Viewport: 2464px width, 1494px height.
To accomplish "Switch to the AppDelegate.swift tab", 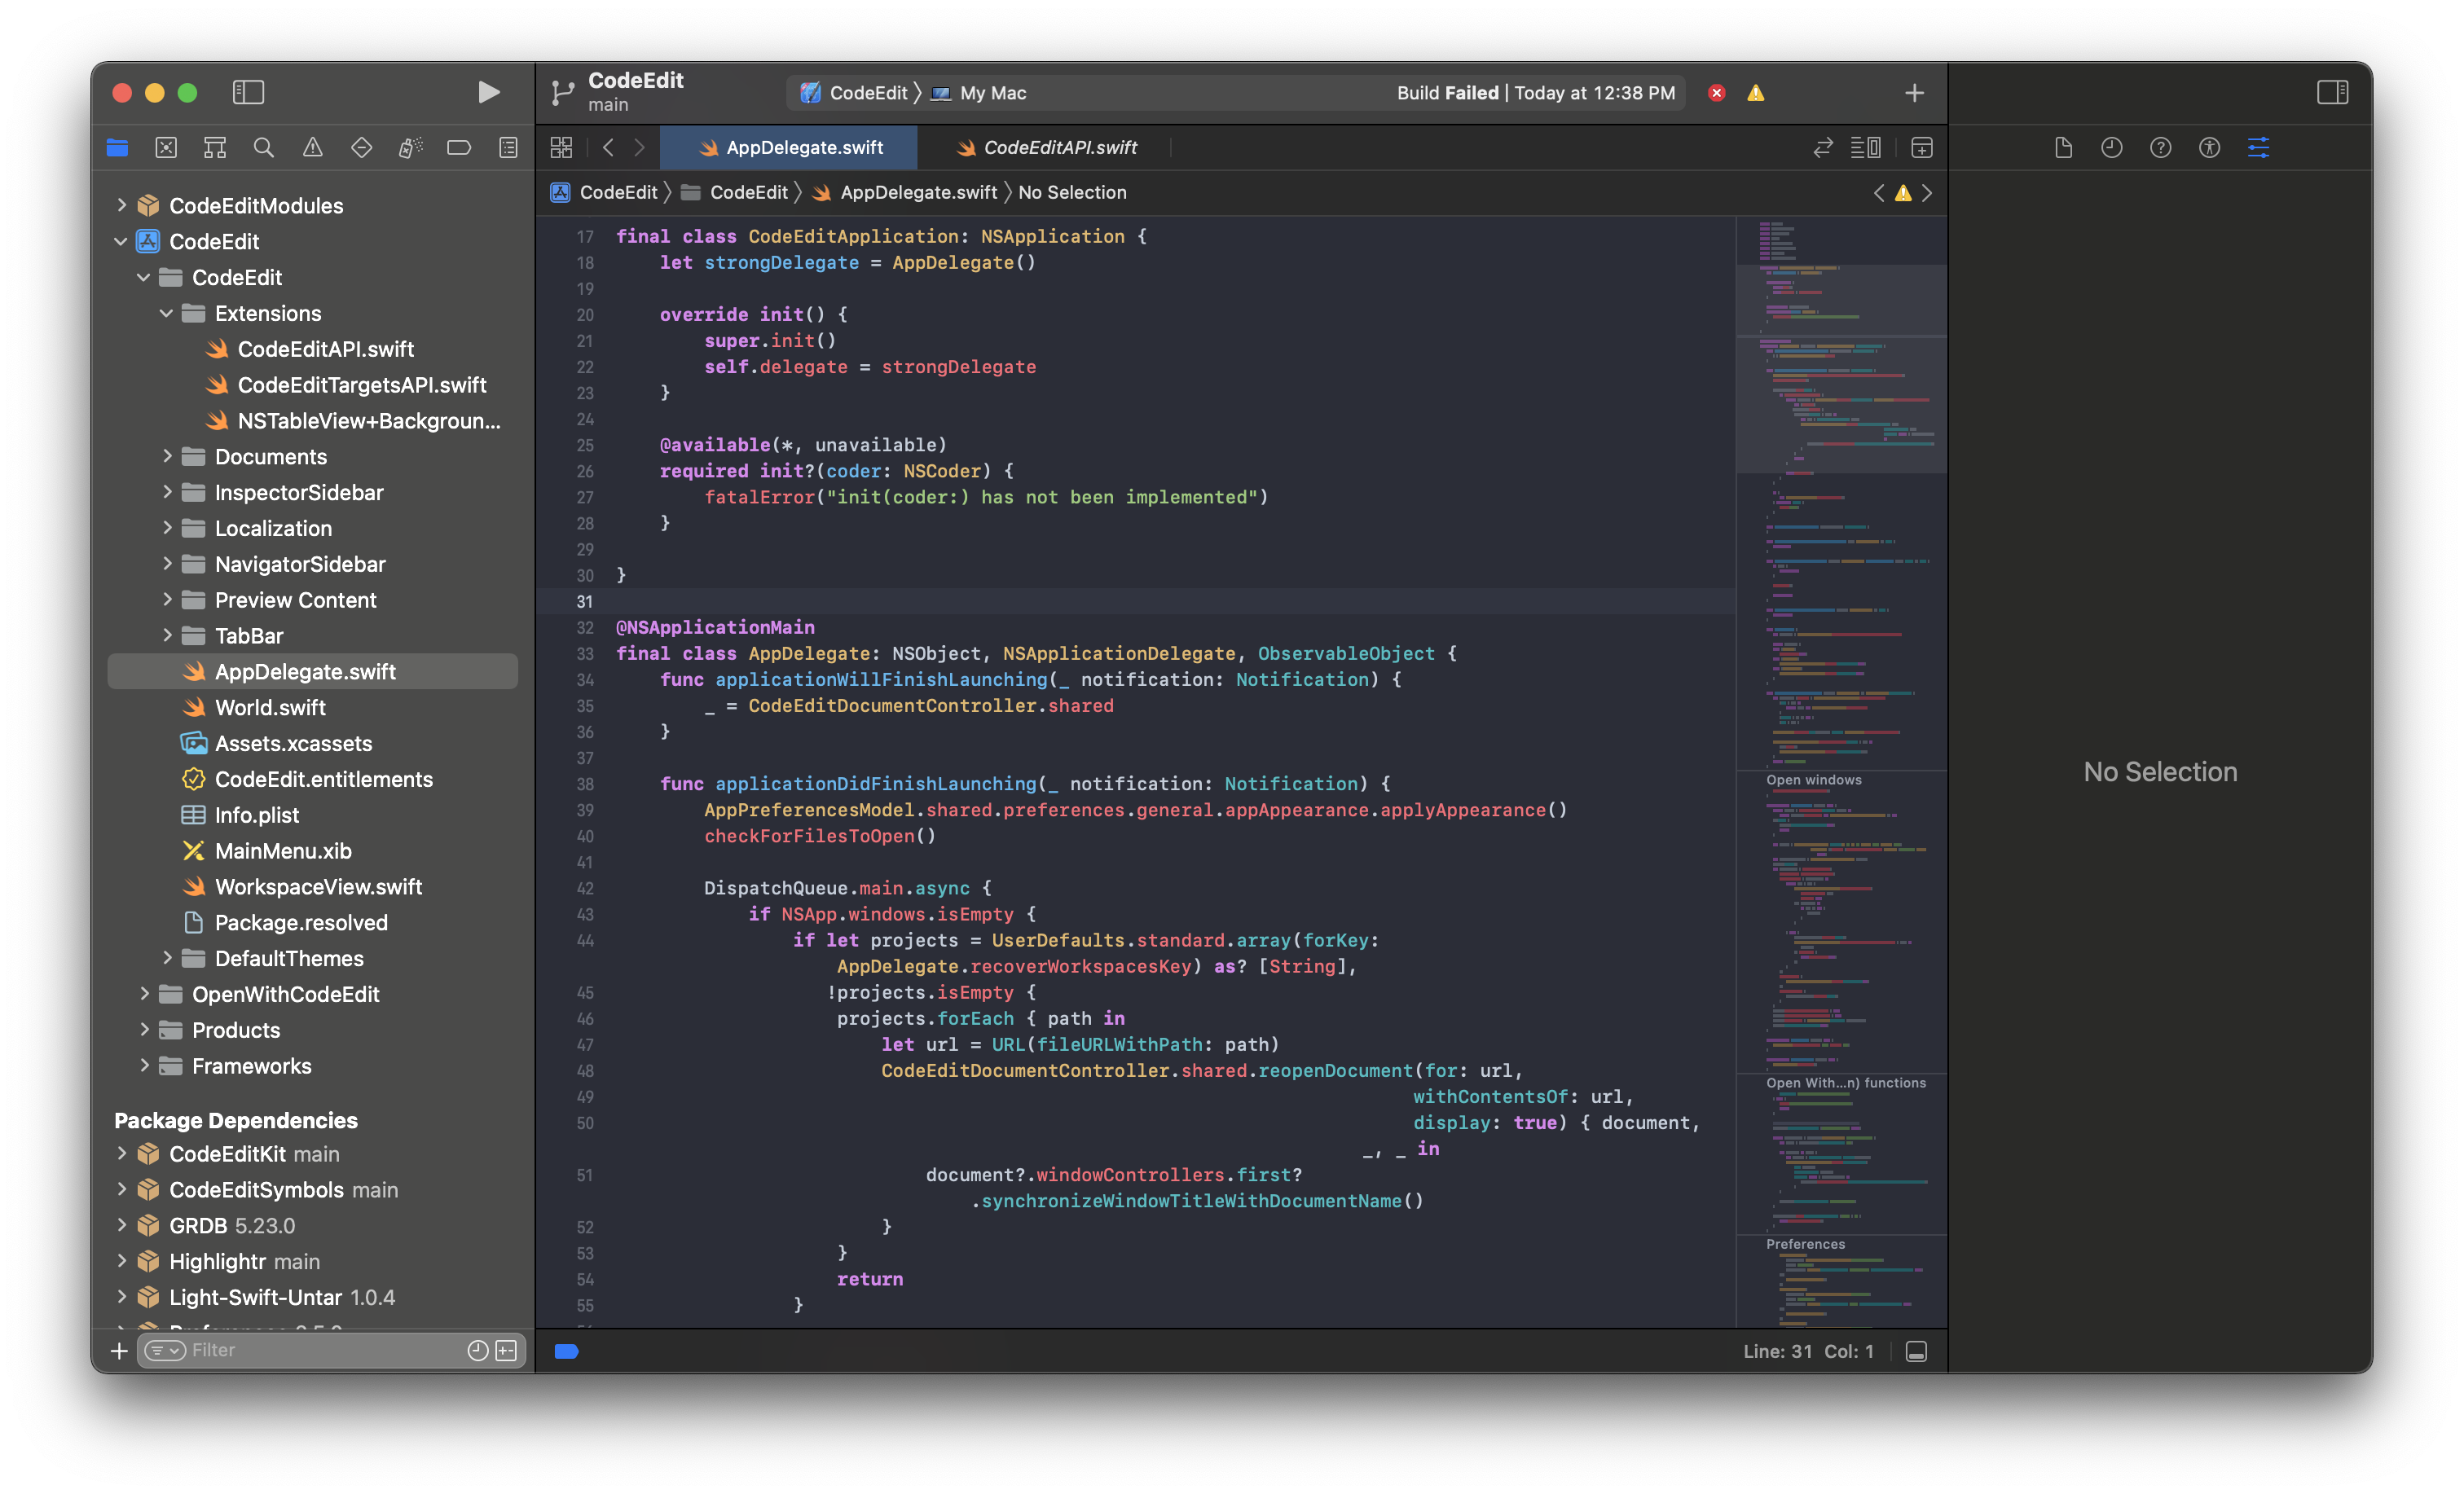I will pyautogui.click(x=789, y=148).
